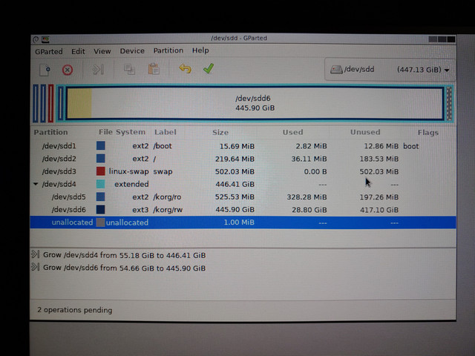Click the /korg/ro label cell
The width and height of the screenshot is (475, 356).
tap(167, 197)
